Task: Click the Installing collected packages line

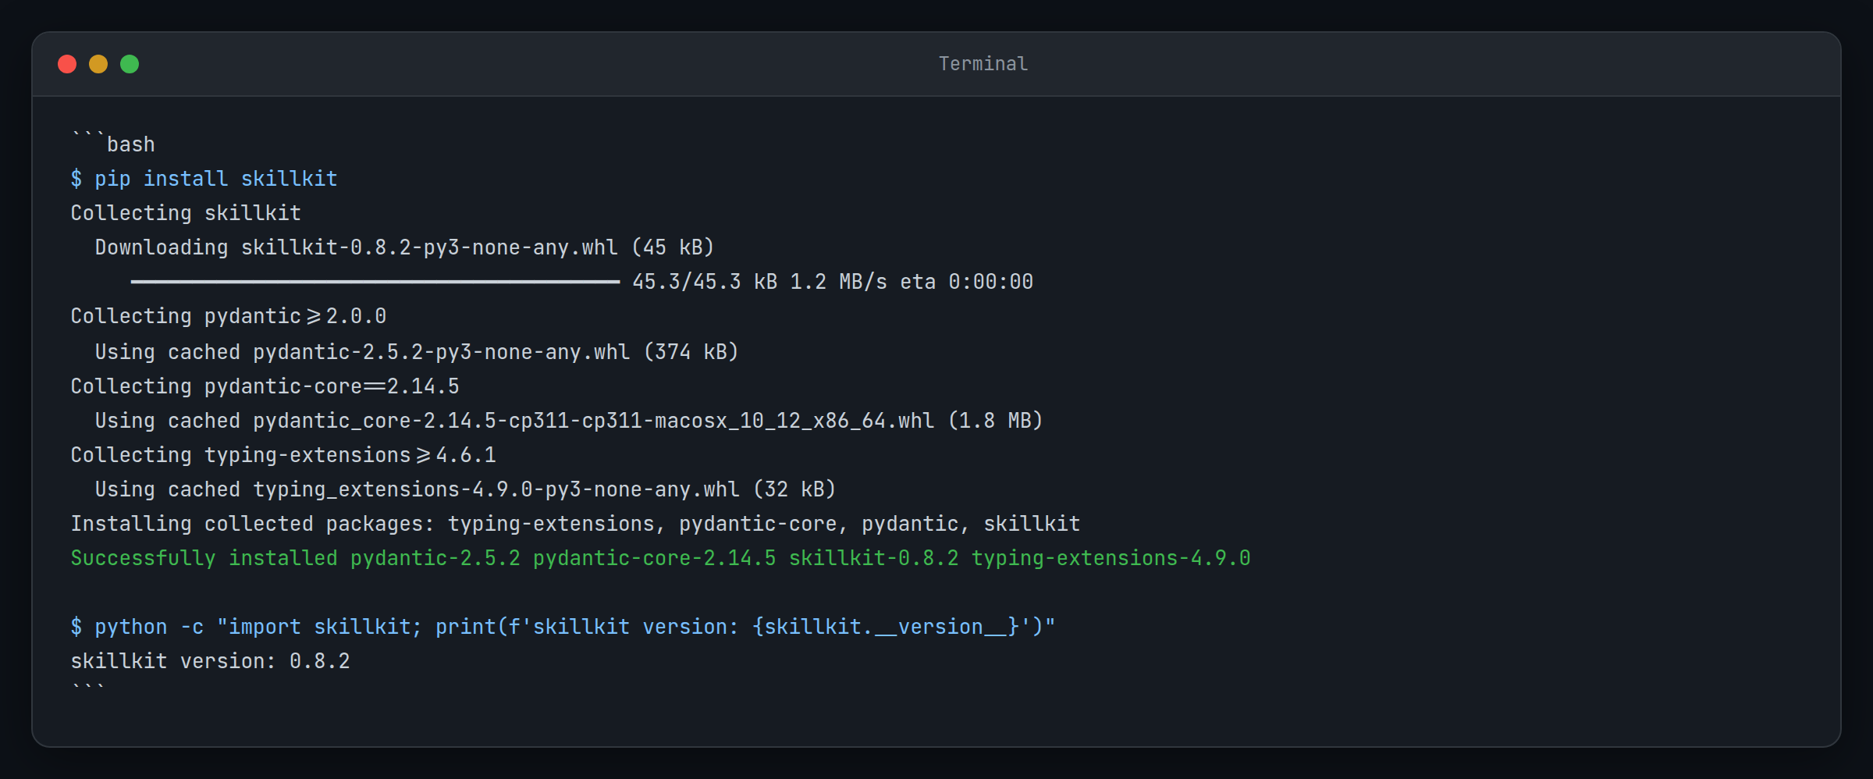Action: (x=575, y=523)
